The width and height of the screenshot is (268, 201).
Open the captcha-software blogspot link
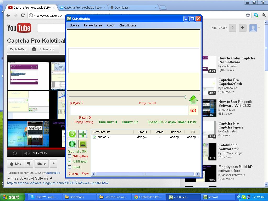(58, 183)
